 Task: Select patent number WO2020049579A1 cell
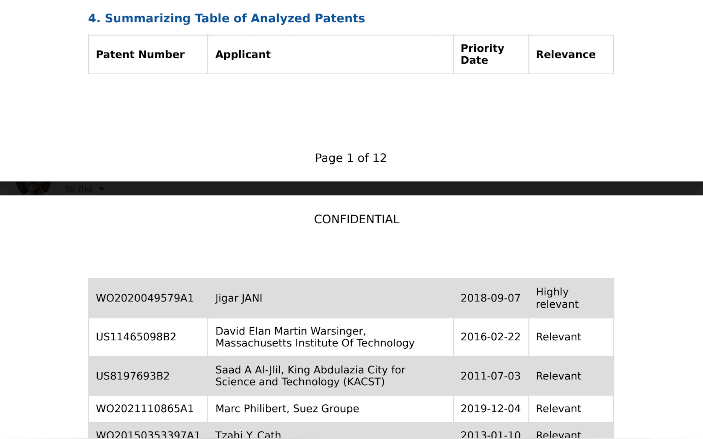point(144,298)
